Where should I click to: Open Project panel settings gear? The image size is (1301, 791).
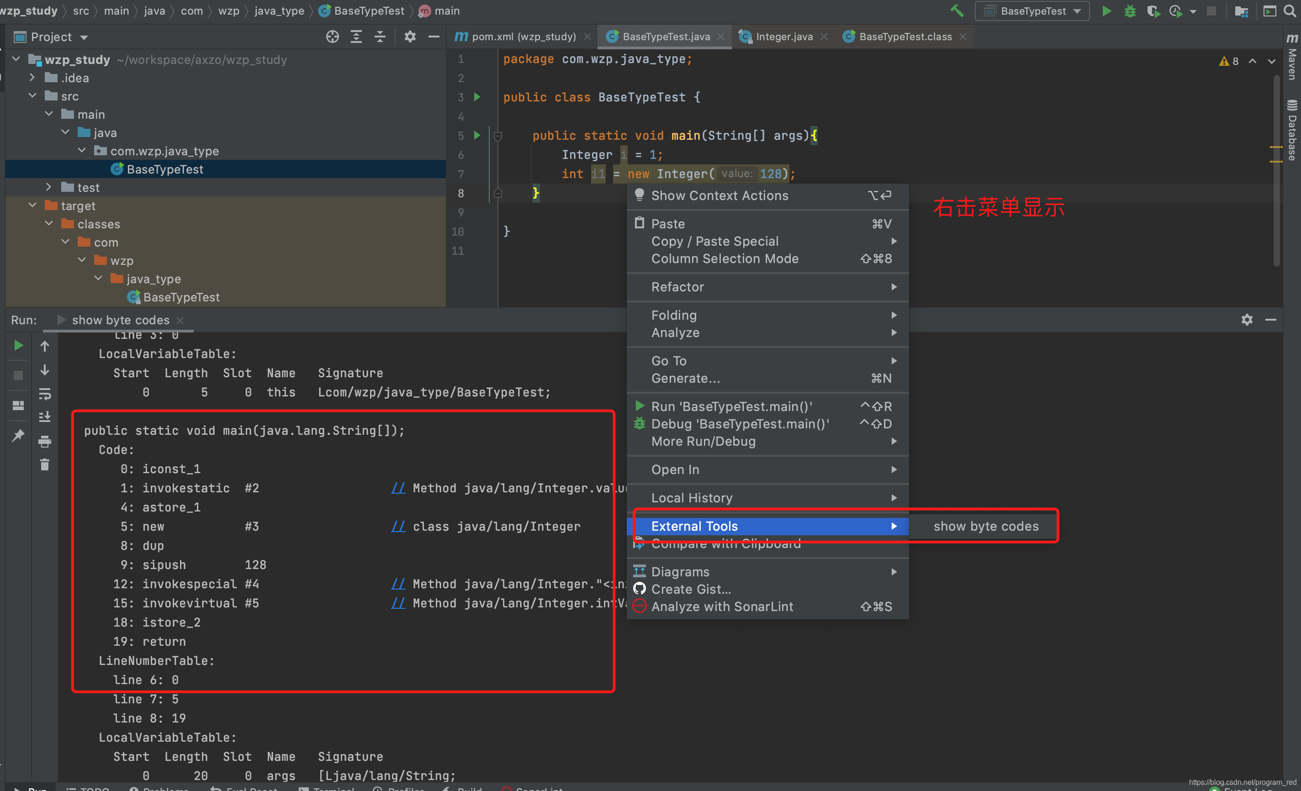tap(410, 37)
